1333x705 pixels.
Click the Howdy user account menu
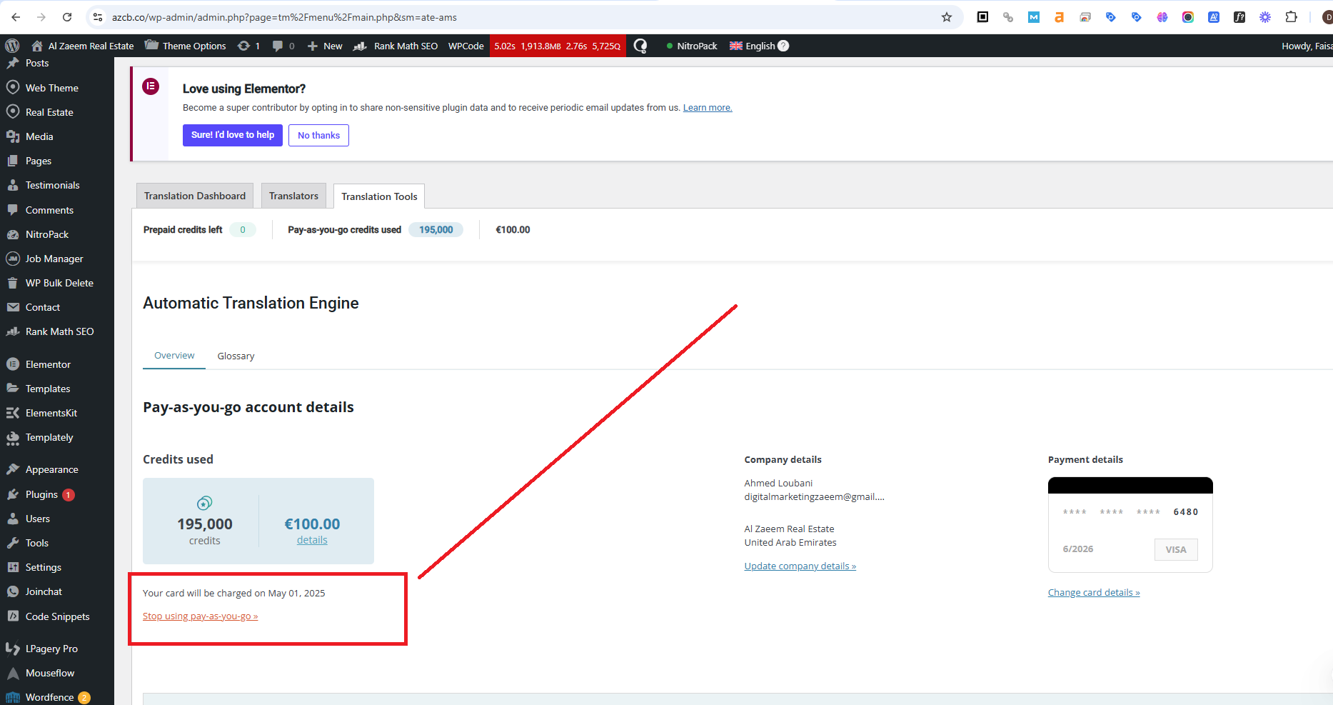pyautogui.click(x=1307, y=46)
